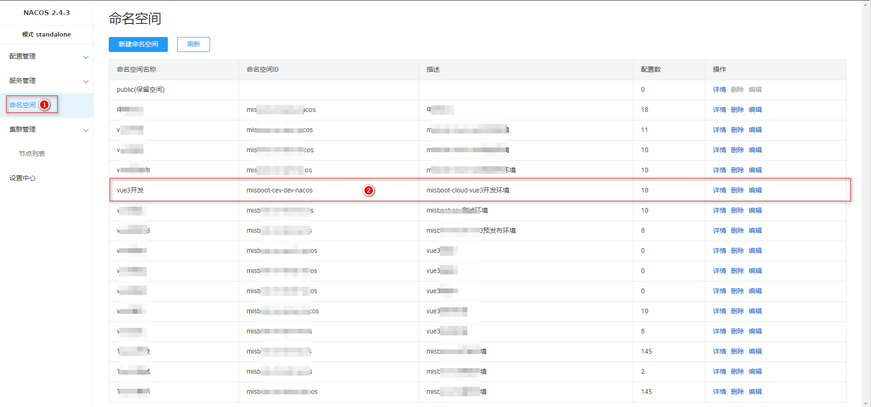Screen dimensions: 871x407
Task: Click 编辑 in the row with 18 configs
Action: coord(755,110)
